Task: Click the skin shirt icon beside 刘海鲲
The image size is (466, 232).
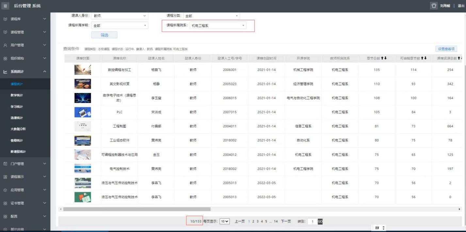Action: (x=434, y=6)
